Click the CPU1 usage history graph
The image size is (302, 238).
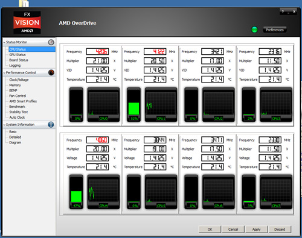pos(161,105)
